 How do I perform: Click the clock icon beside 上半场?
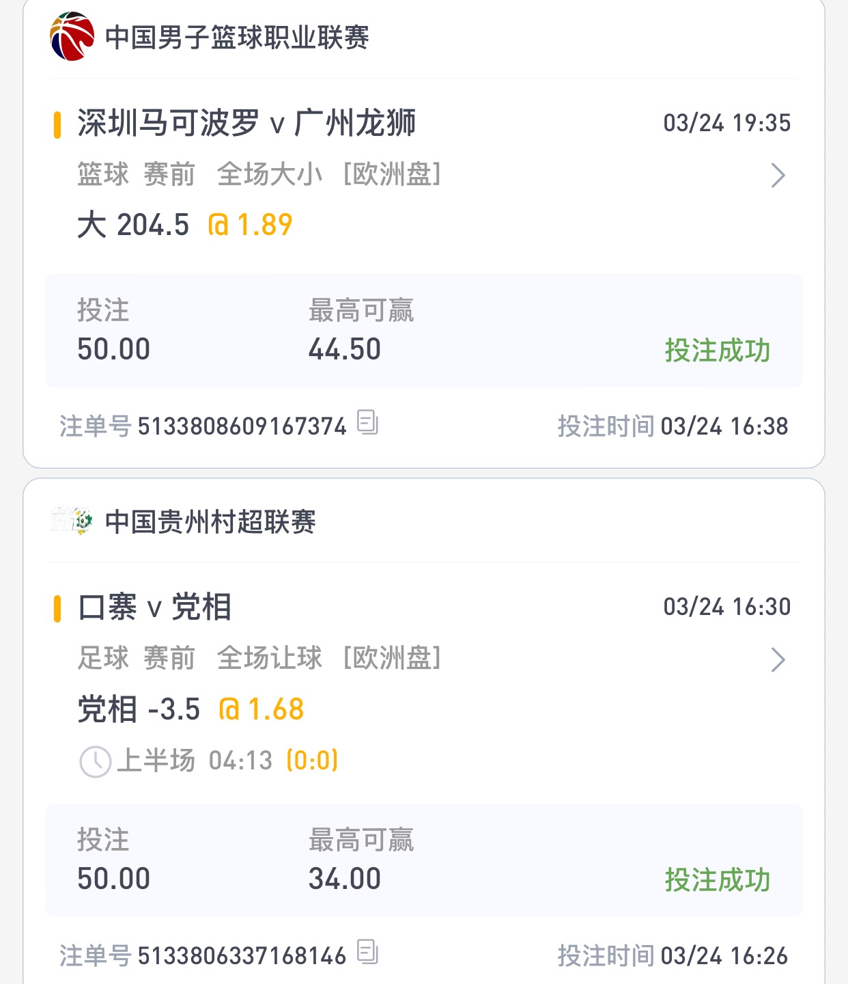[x=95, y=761]
